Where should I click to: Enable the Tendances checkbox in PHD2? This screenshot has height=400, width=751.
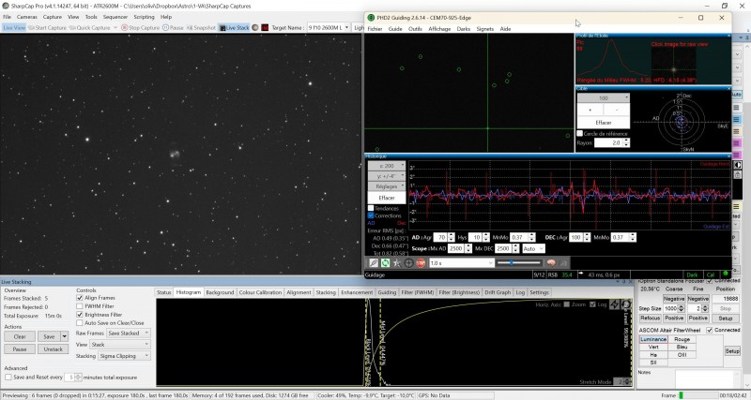(x=371, y=208)
